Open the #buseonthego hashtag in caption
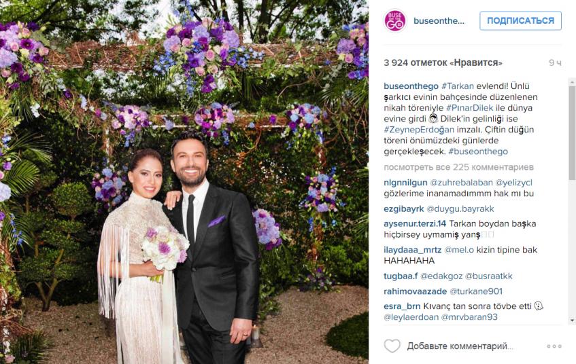Screen dimensions: 576x364 (478, 151)
